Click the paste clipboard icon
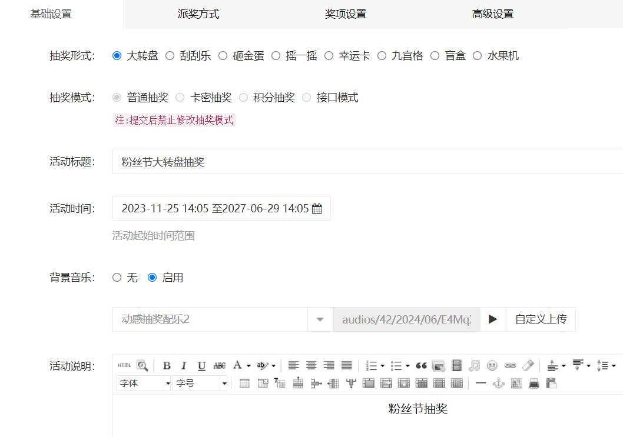623x437 pixels. [552, 383]
